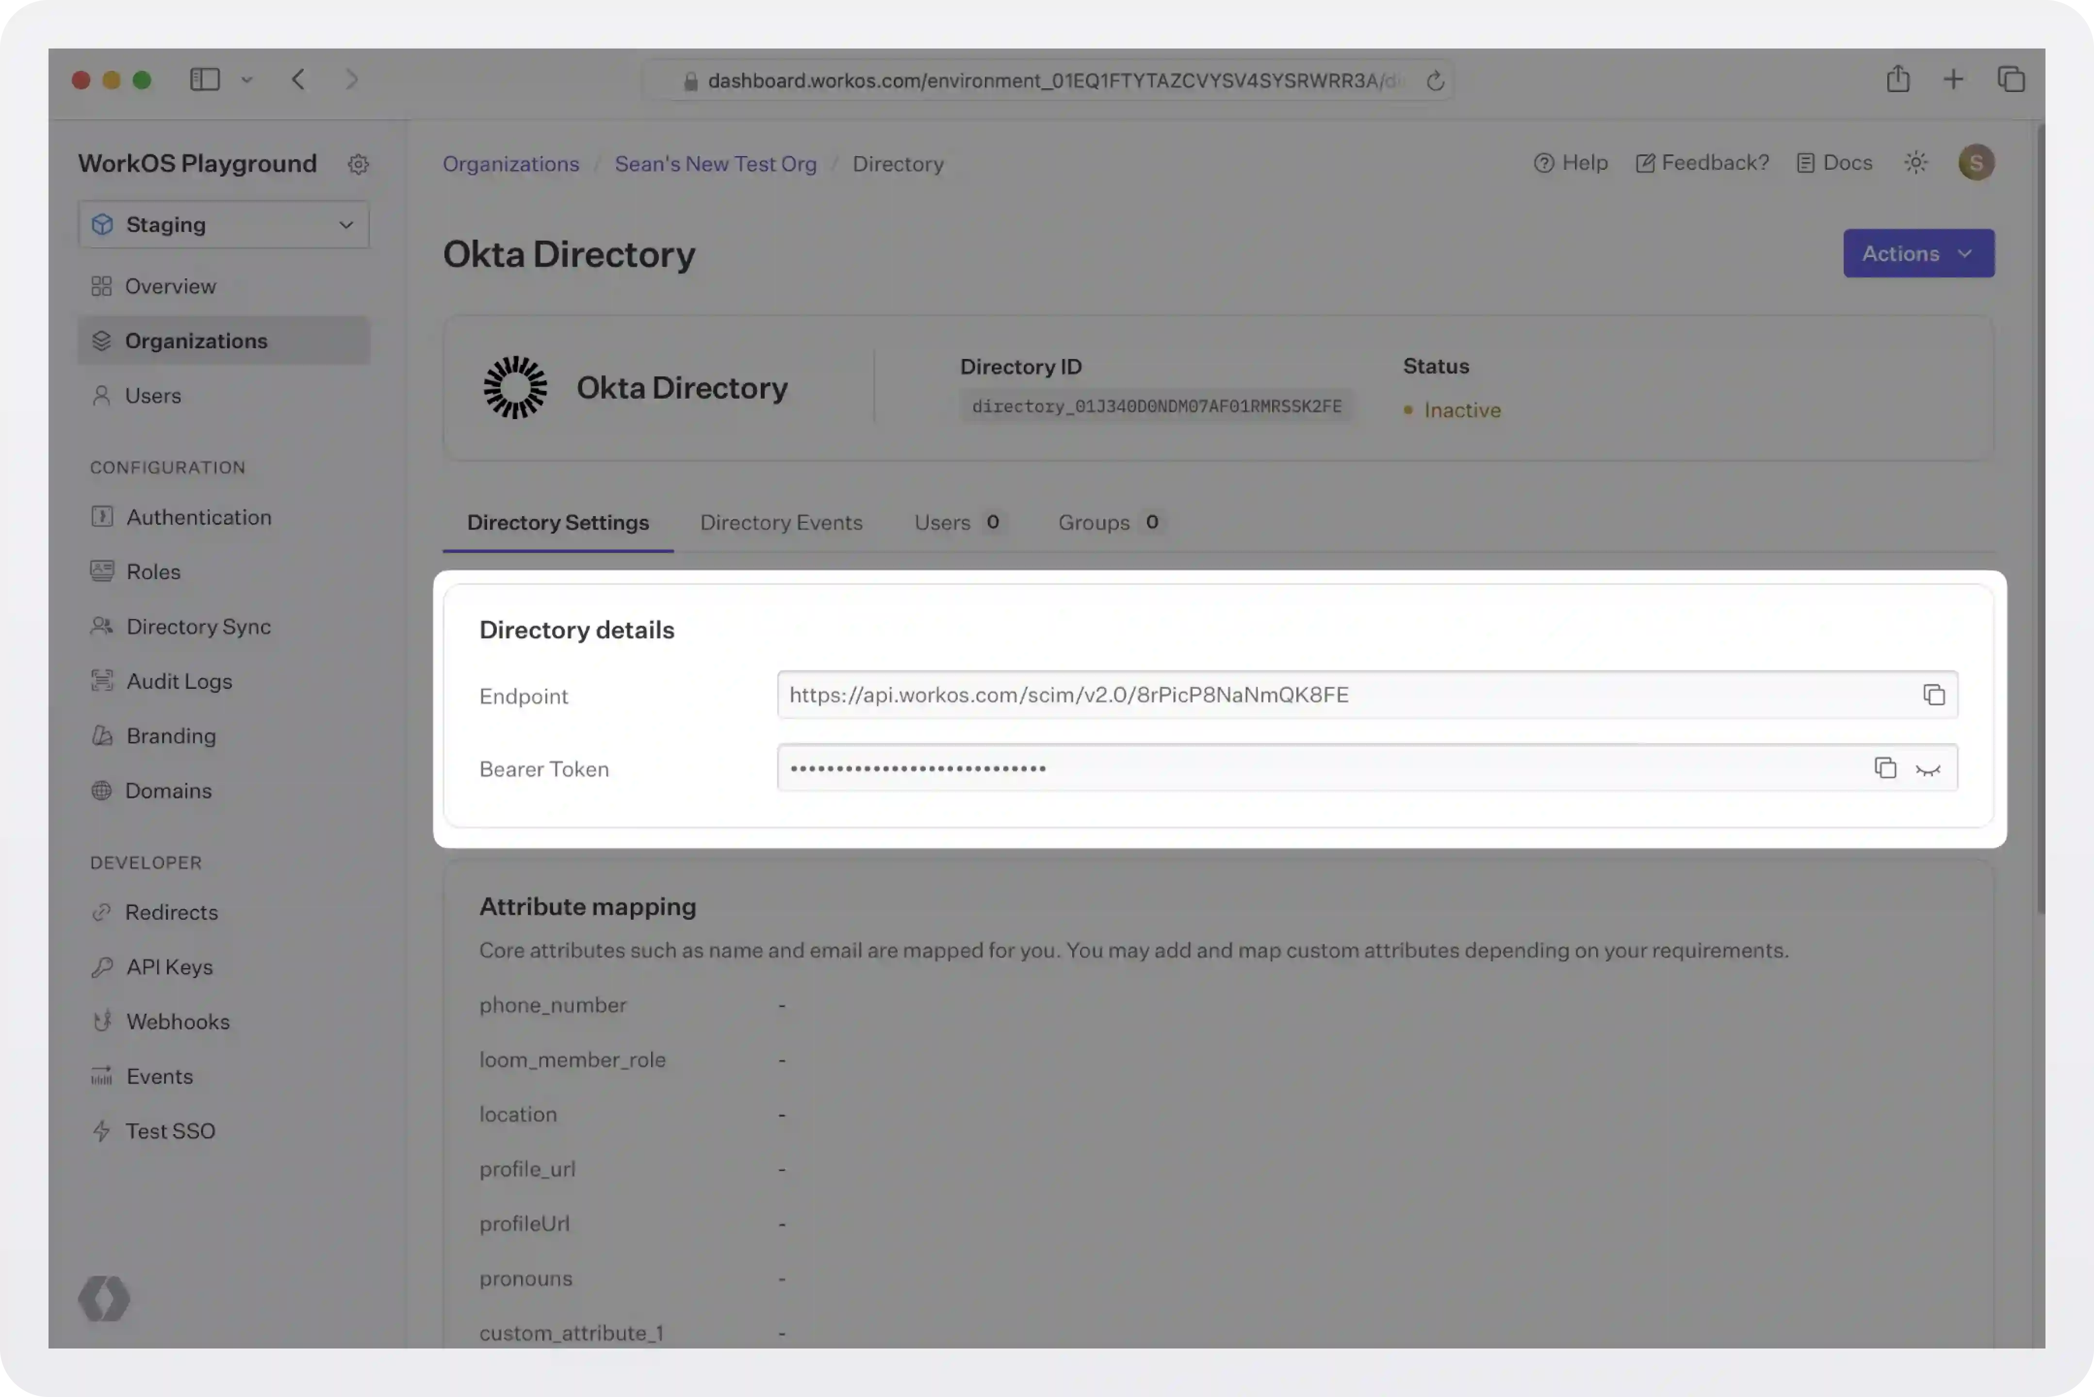Open WorkOS Playground settings gear

coord(358,164)
